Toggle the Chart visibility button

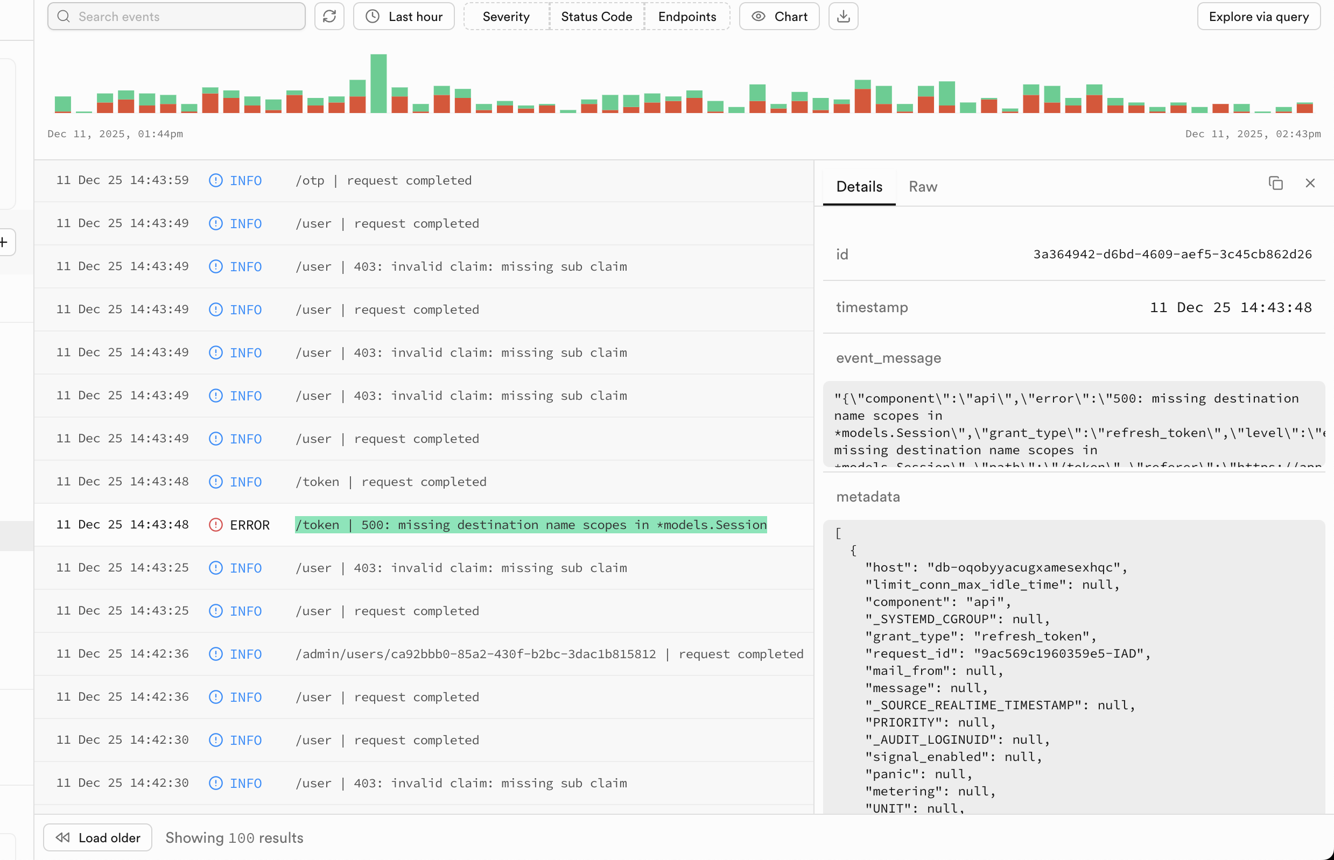point(780,16)
